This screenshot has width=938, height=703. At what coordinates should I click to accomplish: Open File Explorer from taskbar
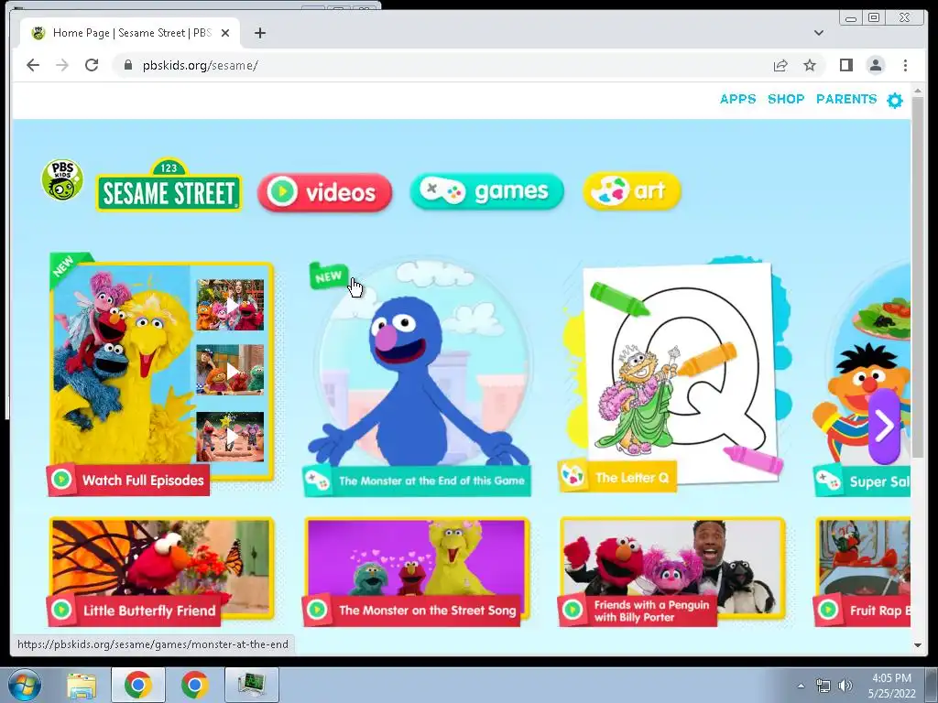click(x=82, y=685)
